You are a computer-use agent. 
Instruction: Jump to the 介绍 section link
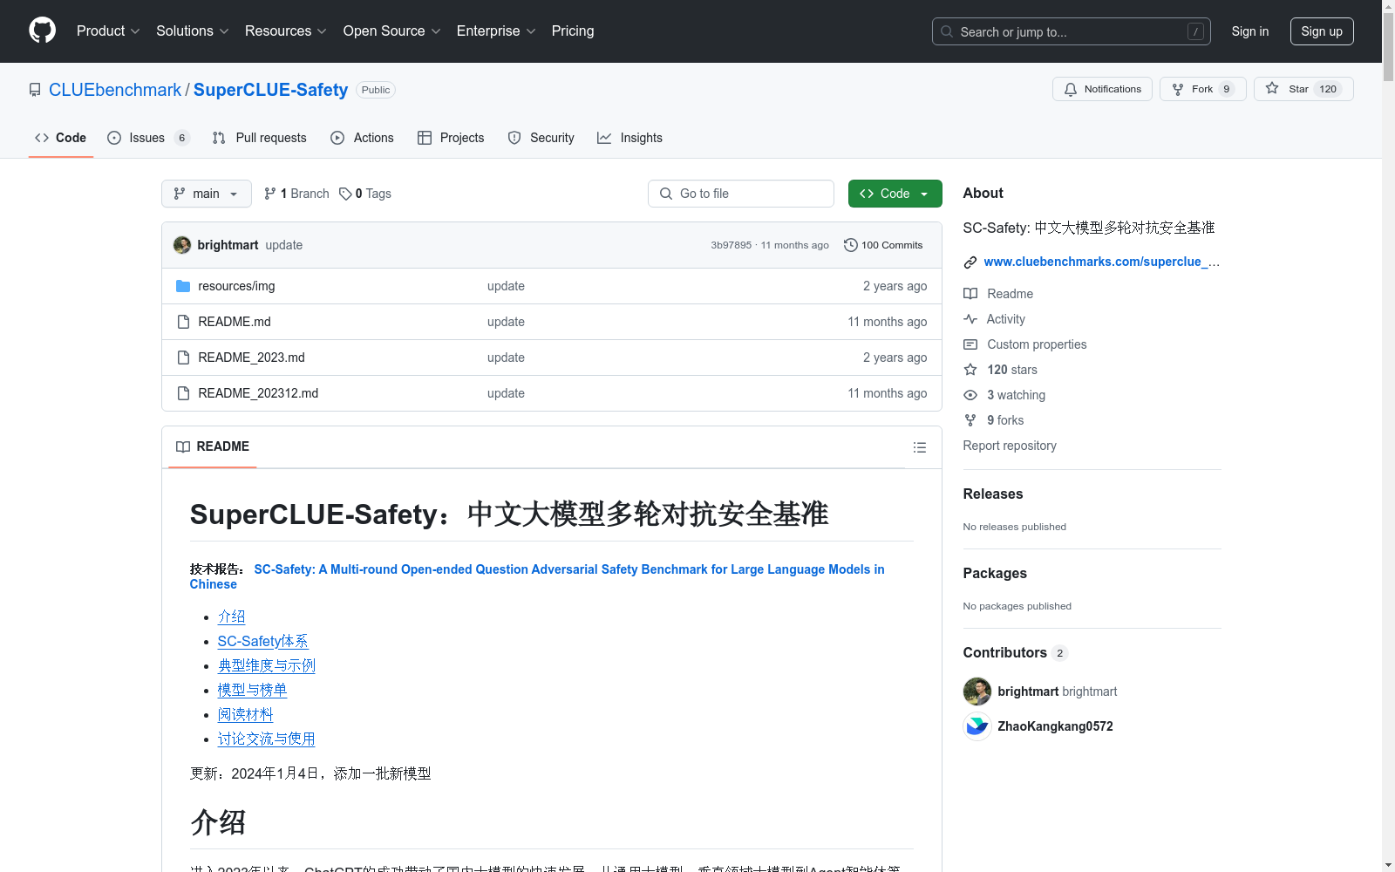coord(231,617)
